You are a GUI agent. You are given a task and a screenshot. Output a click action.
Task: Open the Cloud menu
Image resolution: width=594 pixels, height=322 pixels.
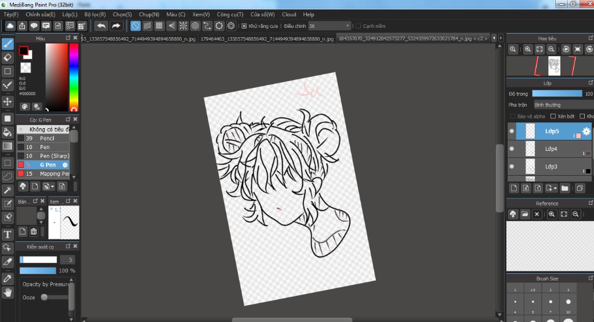(x=289, y=15)
